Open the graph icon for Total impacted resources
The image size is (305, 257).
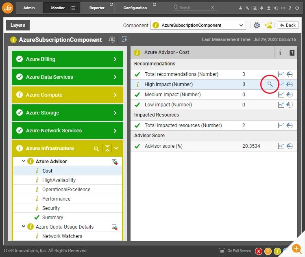[x=281, y=125]
